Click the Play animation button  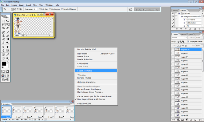(x=22, y=119)
